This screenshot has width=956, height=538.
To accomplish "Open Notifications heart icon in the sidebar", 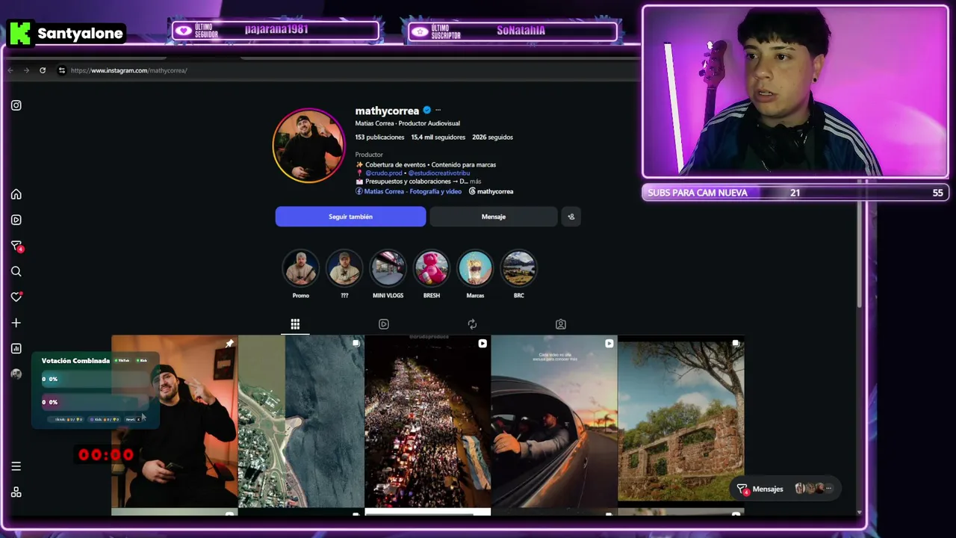I will pos(16,297).
